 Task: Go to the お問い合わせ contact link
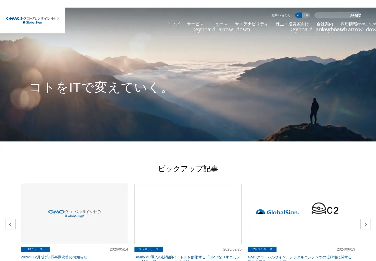[281, 15]
